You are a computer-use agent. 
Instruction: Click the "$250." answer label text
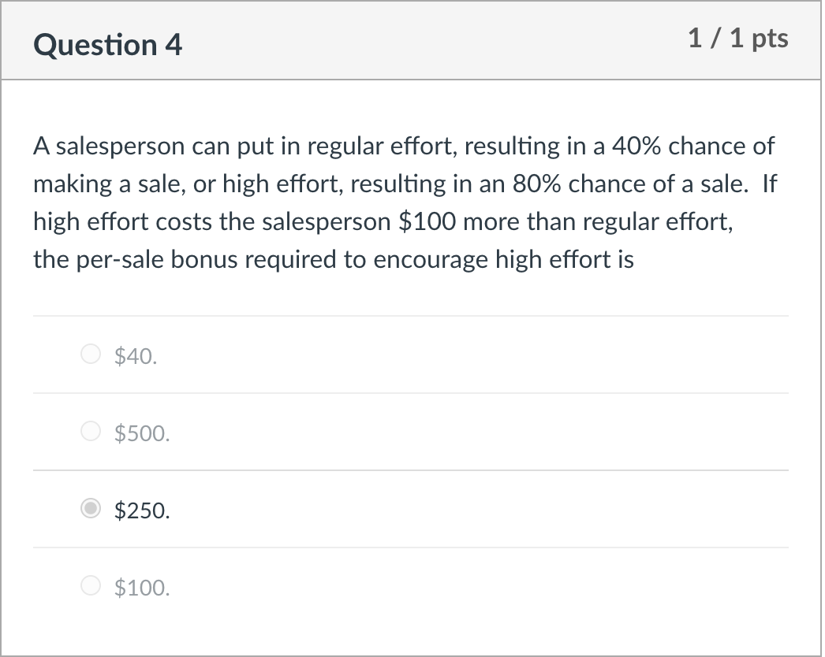(142, 510)
